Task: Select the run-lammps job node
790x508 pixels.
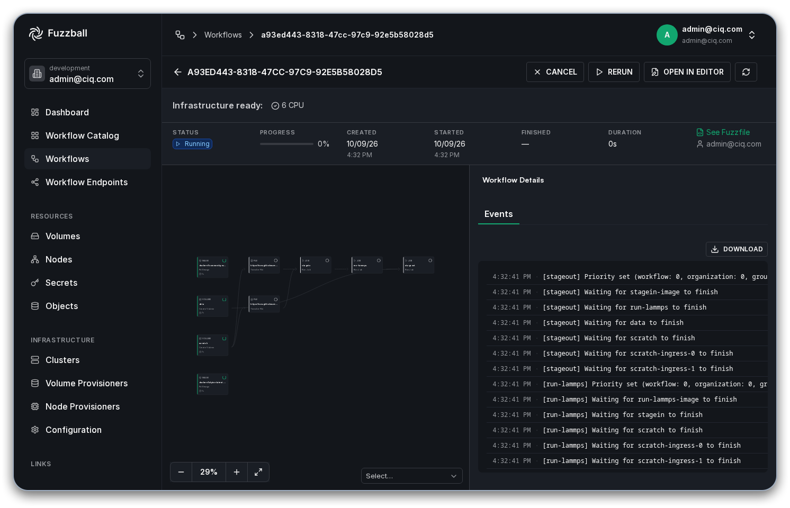Action: [367, 265]
